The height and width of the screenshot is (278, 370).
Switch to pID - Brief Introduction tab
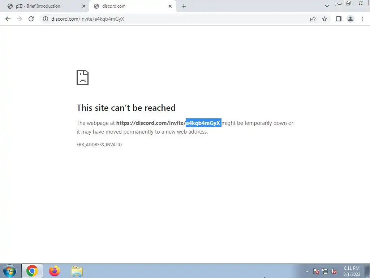pyautogui.click(x=44, y=6)
